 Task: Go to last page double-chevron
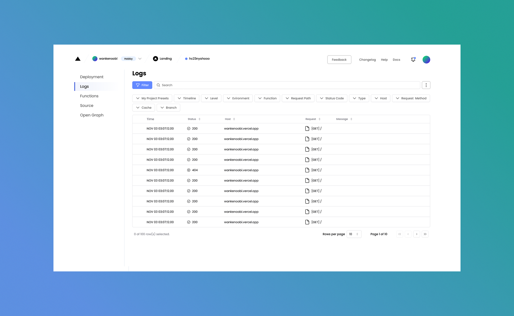coord(425,234)
